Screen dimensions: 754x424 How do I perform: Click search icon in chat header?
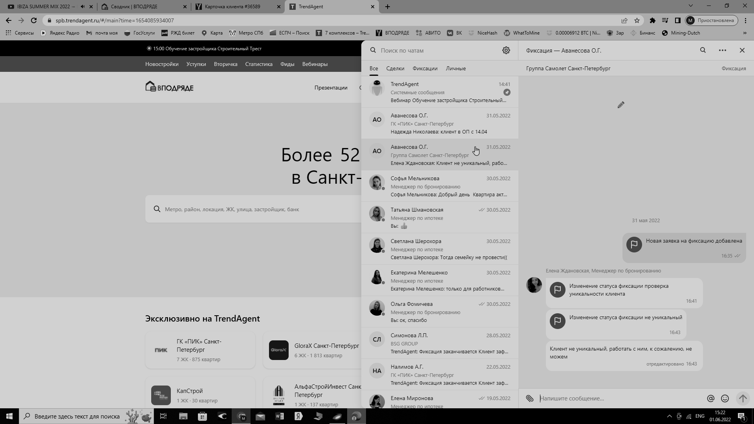[x=703, y=50]
